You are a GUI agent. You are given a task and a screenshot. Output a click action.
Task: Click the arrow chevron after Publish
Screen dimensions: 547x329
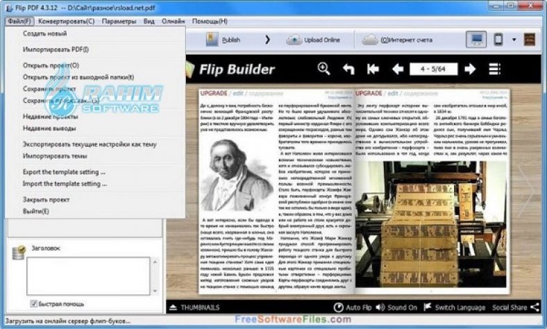pyautogui.click(x=267, y=40)
